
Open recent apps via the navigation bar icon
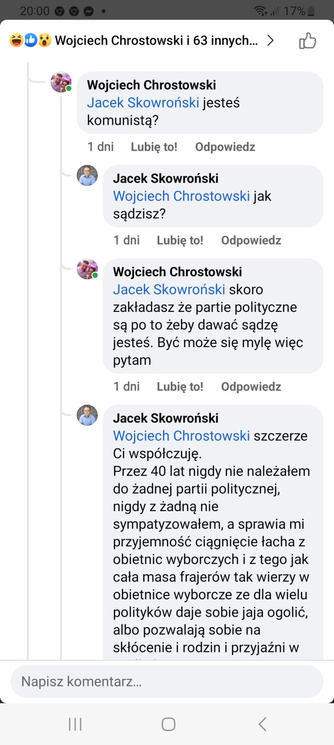(x=75, y=724)
